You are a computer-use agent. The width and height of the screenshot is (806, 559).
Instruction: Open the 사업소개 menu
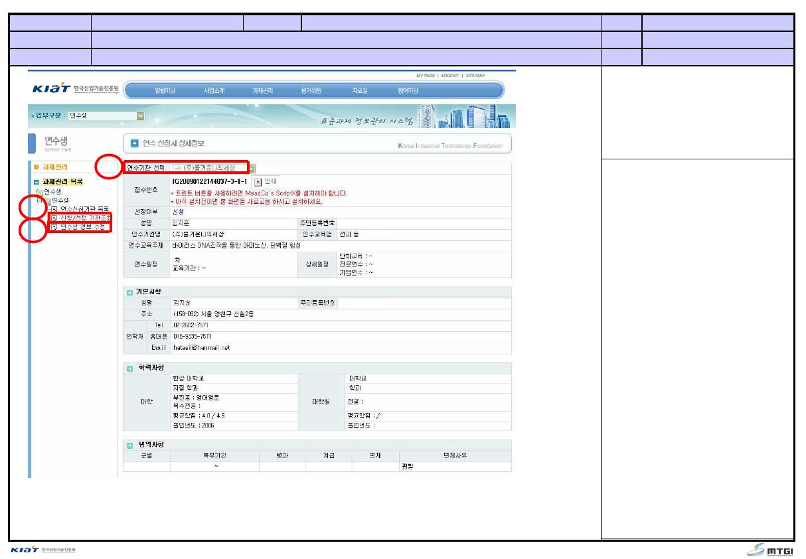tap(216, 90)
